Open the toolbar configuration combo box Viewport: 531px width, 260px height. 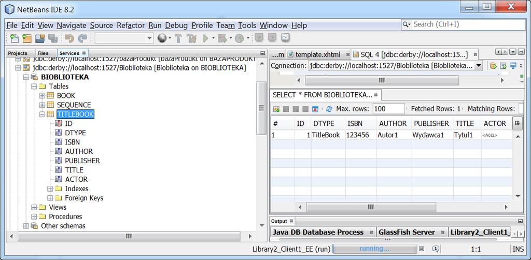tap(124, 38)
